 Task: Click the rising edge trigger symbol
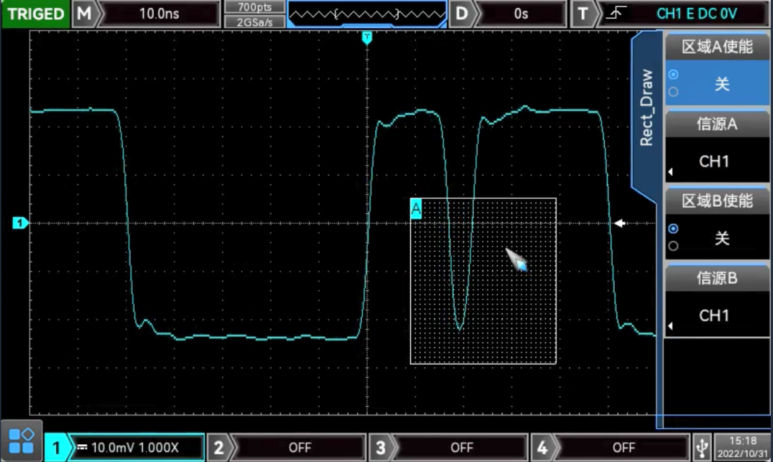[x=612, y=14]
